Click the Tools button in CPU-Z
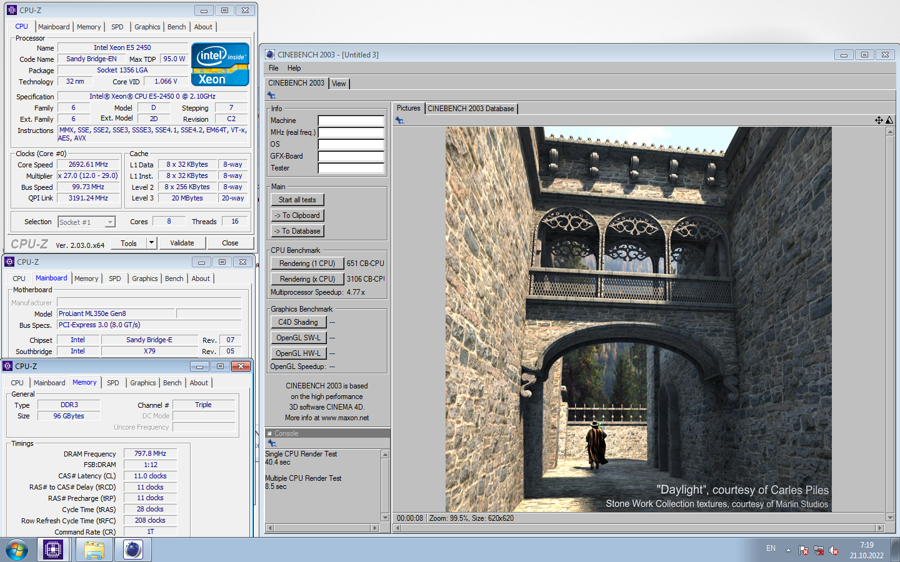 pyautogui.click(x=129, y=243)
